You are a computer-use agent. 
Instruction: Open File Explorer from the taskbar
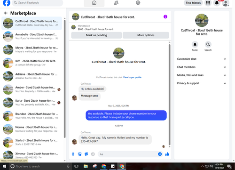[86, 166]
